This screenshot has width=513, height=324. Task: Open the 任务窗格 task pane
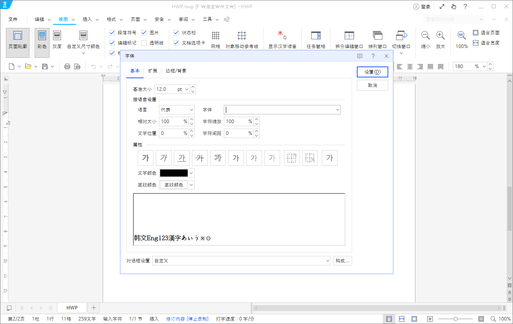click(x=316, y=39)
